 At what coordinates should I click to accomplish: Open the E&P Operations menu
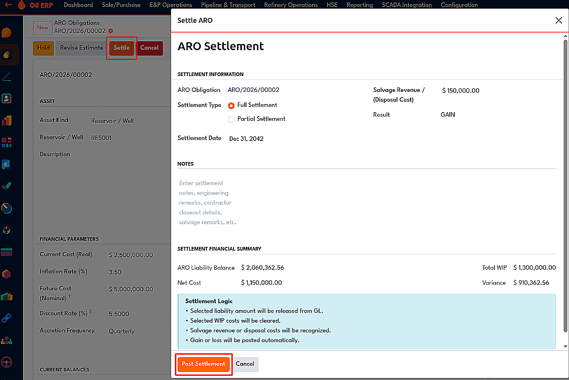[x=170, y=5]
